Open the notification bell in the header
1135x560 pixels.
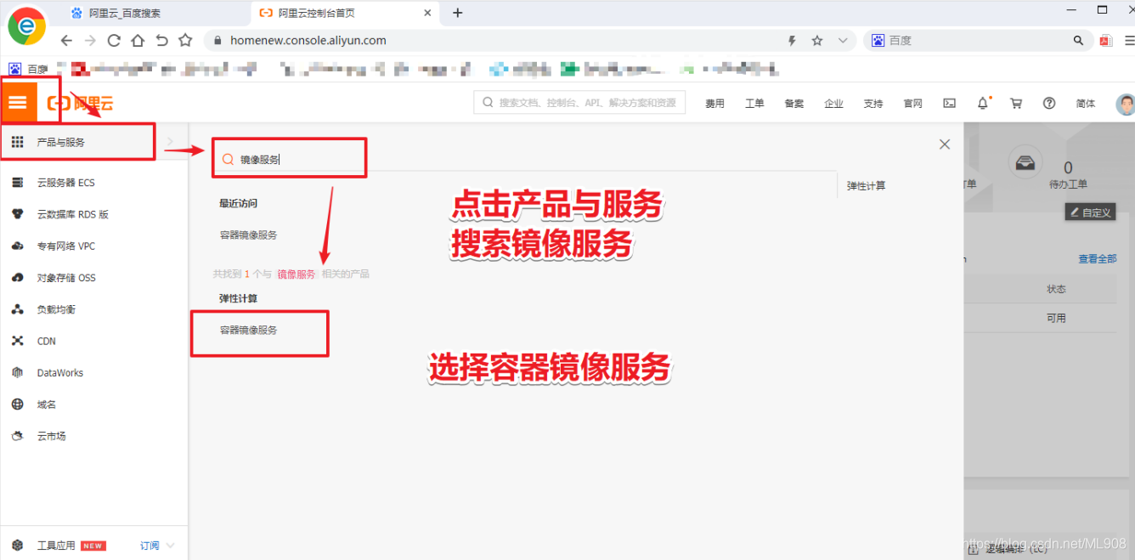click(x=982, y=103)
